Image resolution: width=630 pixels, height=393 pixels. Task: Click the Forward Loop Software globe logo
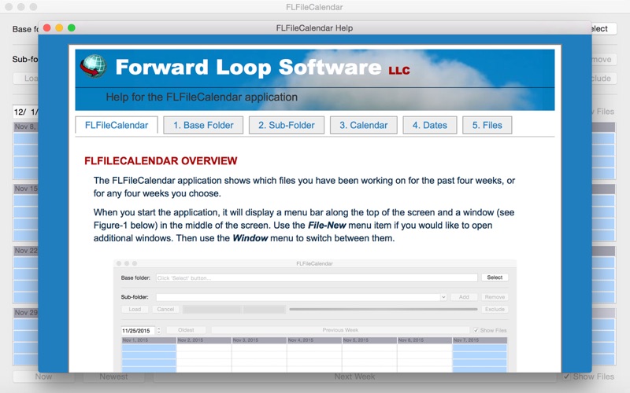pos(93,66)
